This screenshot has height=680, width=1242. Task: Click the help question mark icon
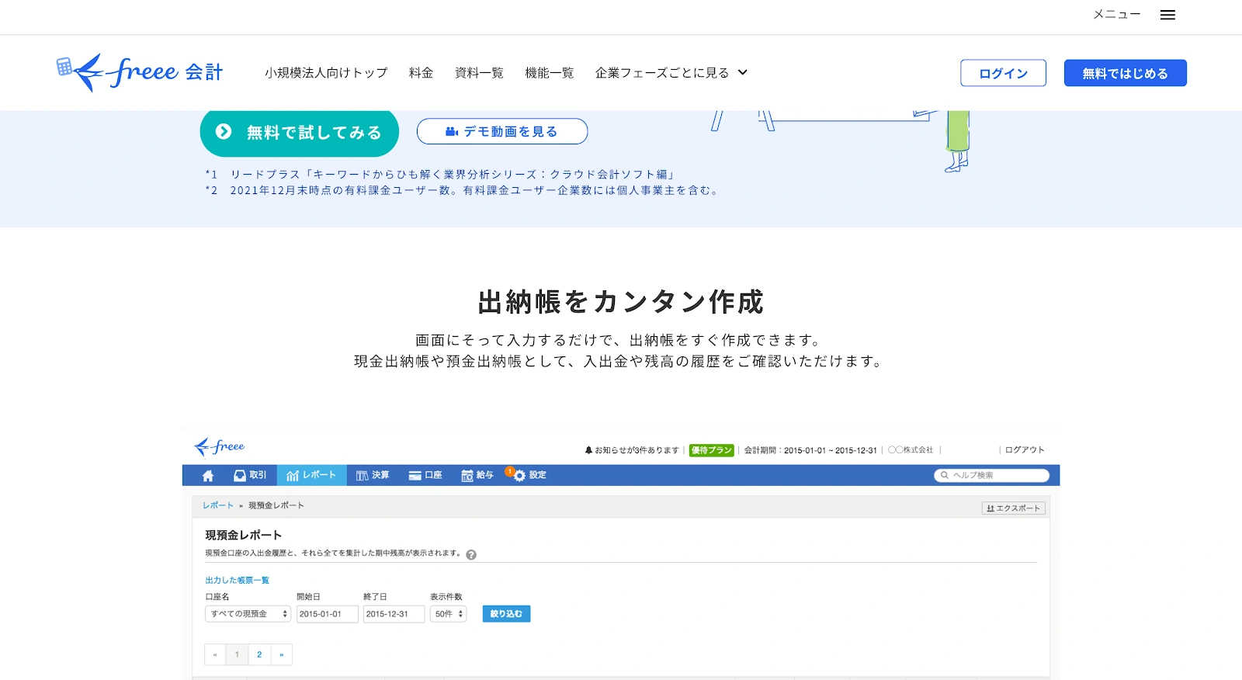click(x=471, y=555)
